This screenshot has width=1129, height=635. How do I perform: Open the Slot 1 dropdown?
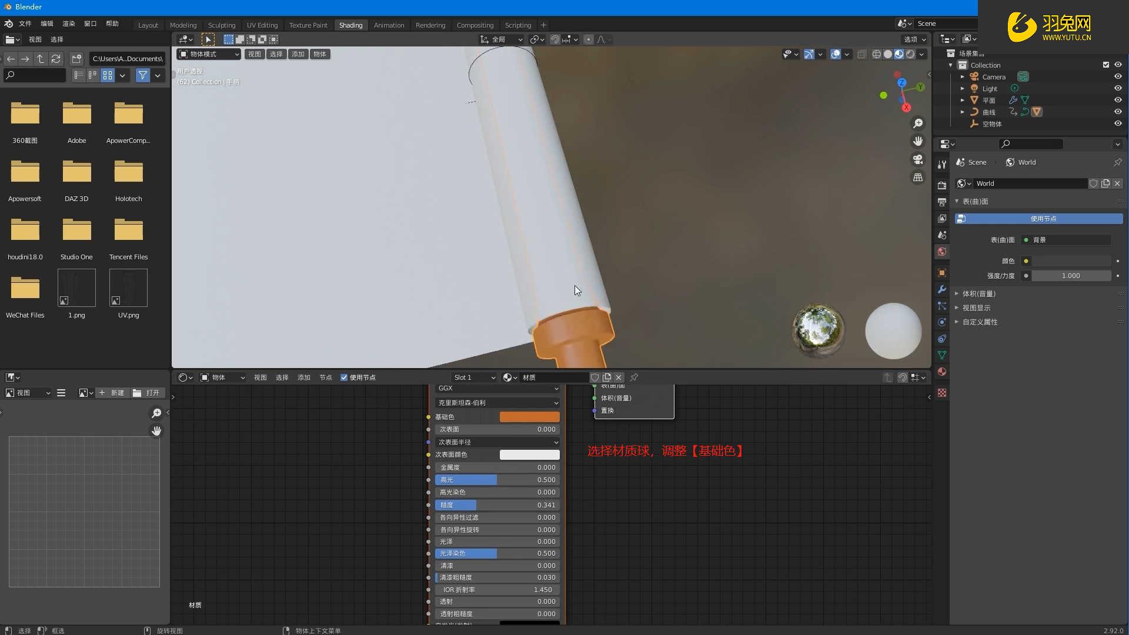tap(474, 377)
